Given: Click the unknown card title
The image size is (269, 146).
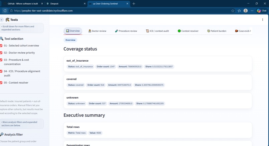Looking at the screenshot, I should click(x=72, y=98).
